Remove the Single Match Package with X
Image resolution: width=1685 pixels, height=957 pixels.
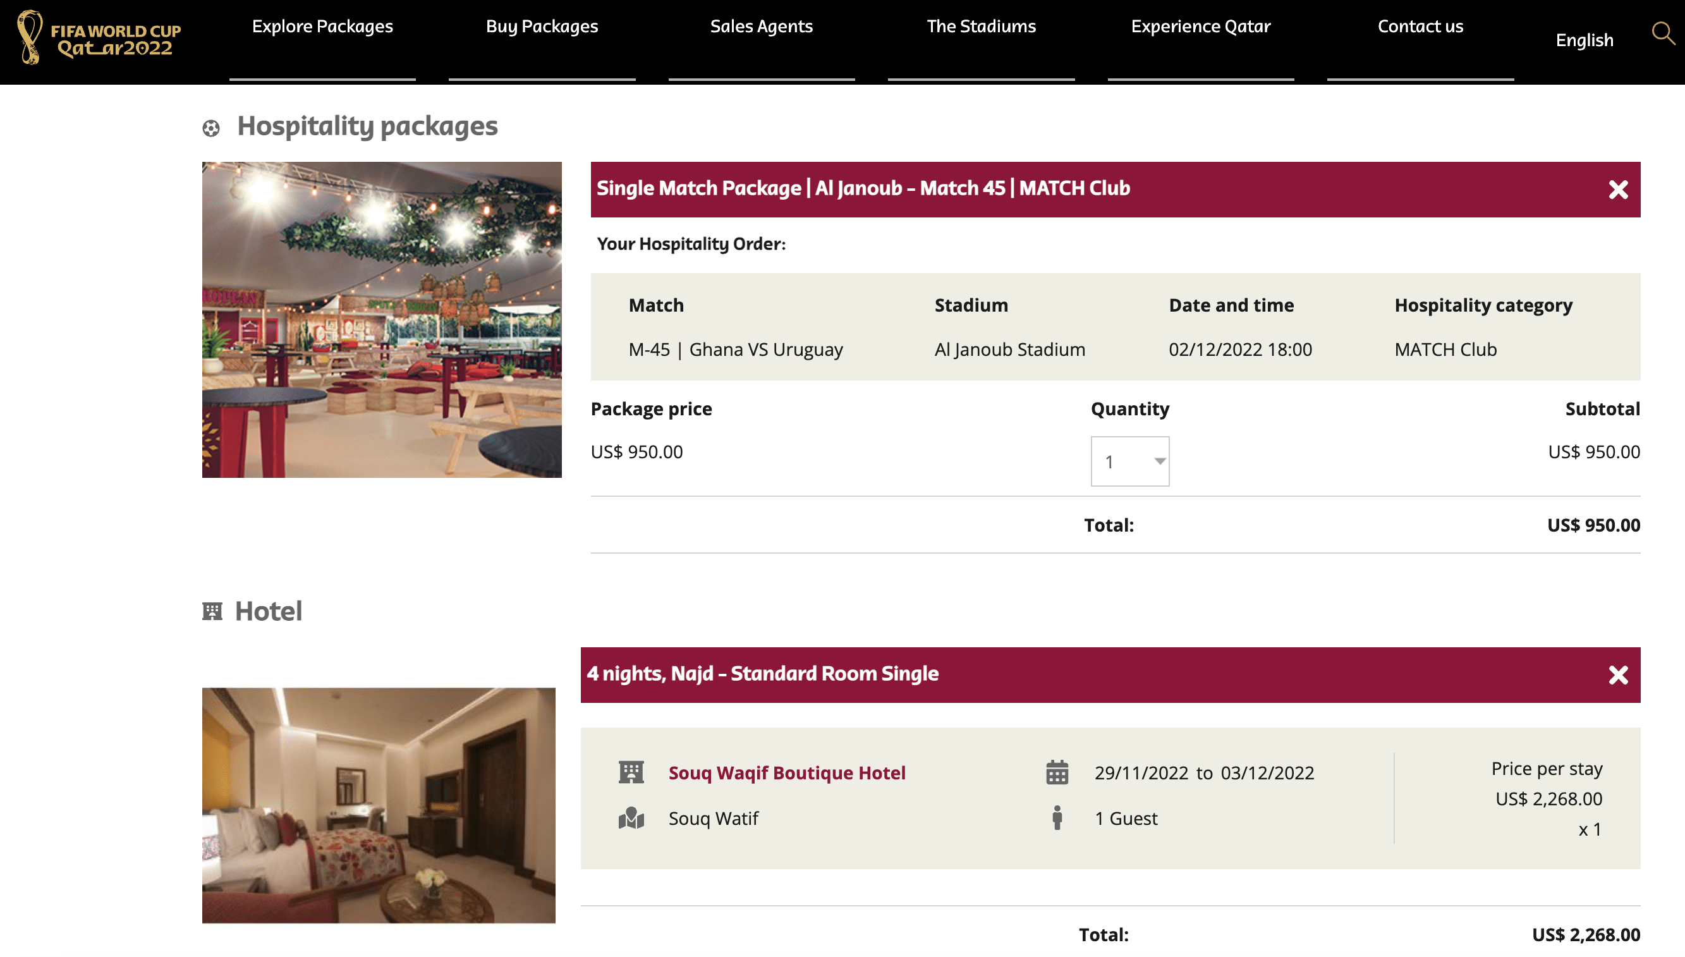[1618, 190]
